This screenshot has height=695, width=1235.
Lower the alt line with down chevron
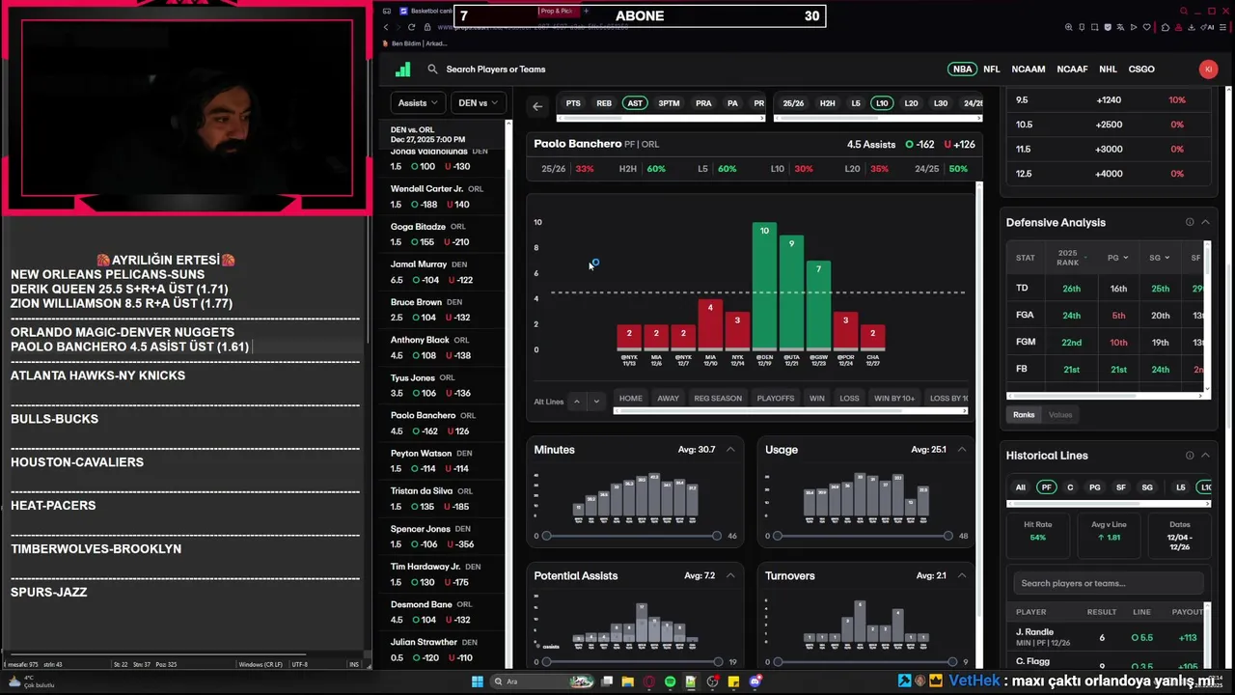pyautogui.click(x=596, y=402)
